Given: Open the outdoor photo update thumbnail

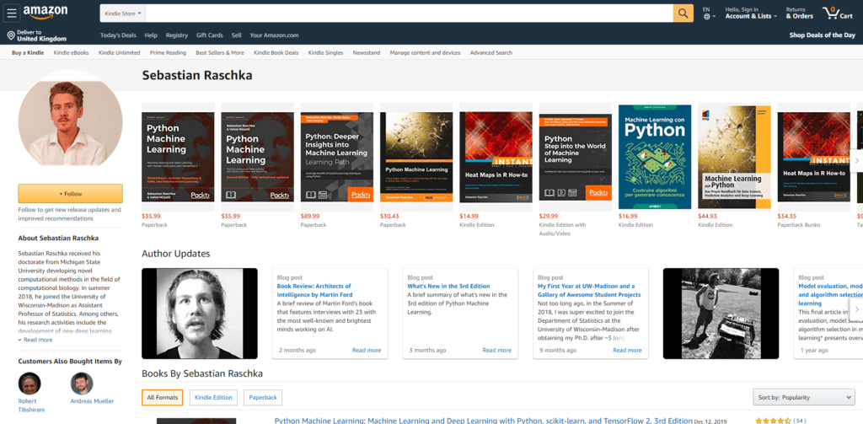Looking at the screenshot, I should coord(721,314).
